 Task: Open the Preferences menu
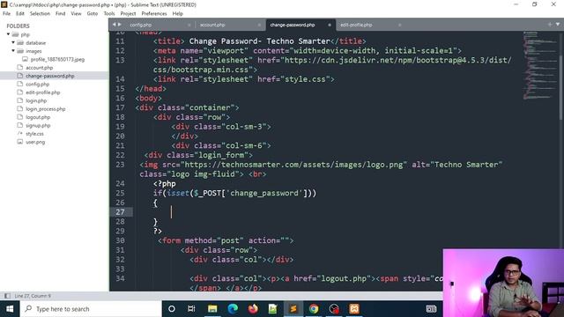154,14
